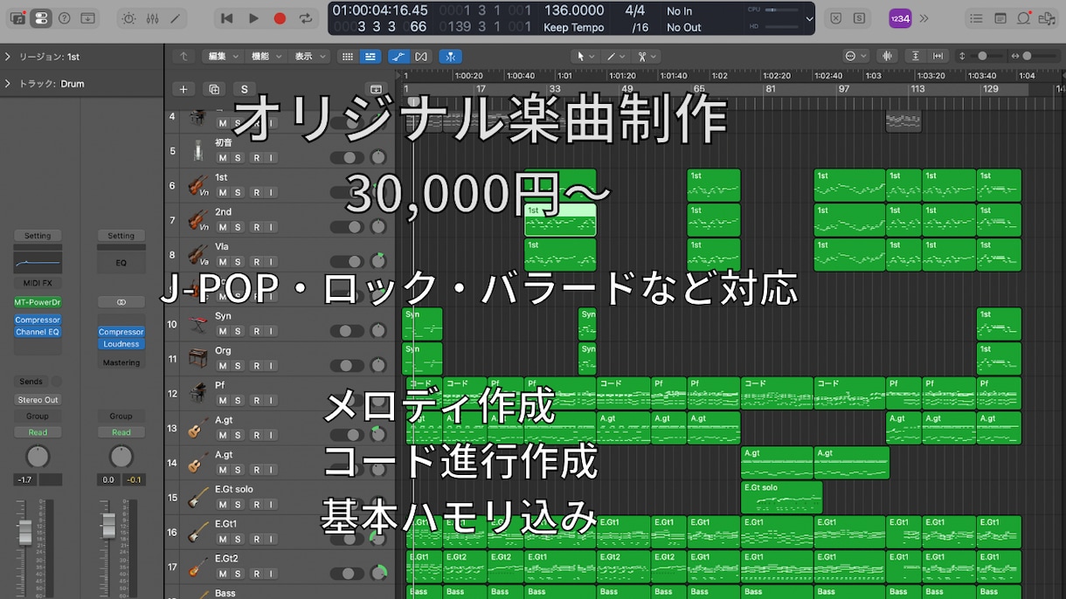The height and width of the screenshot is (599, 1066).
Task: Open the Library panel icon
Action: tap(17, 18)
